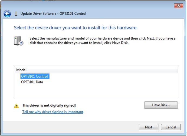This screenshot has height=136, width=187.
Task: Click the 'Select the device driver' heading
Action: 76,28
